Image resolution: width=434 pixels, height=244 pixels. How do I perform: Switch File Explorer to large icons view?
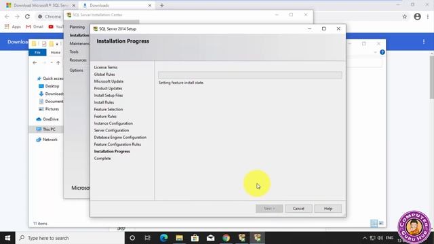(381, 223)
